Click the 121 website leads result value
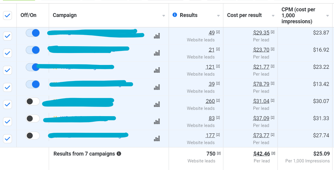The height and width of the screenshot is (170, 334). pos(210,67)
